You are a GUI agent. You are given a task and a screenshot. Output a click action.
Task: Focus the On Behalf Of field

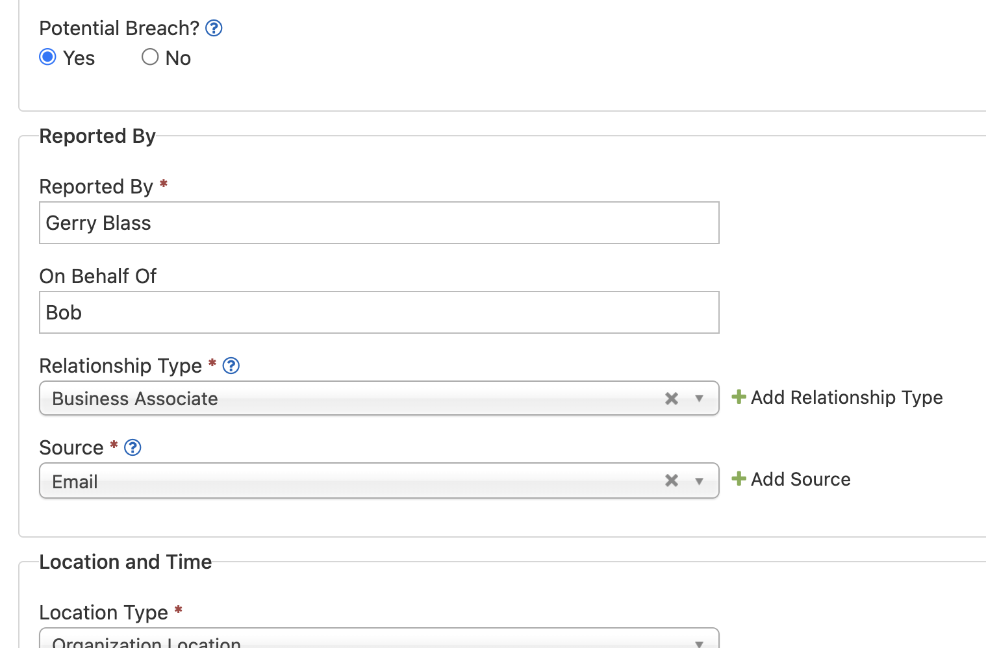point(379,312)
